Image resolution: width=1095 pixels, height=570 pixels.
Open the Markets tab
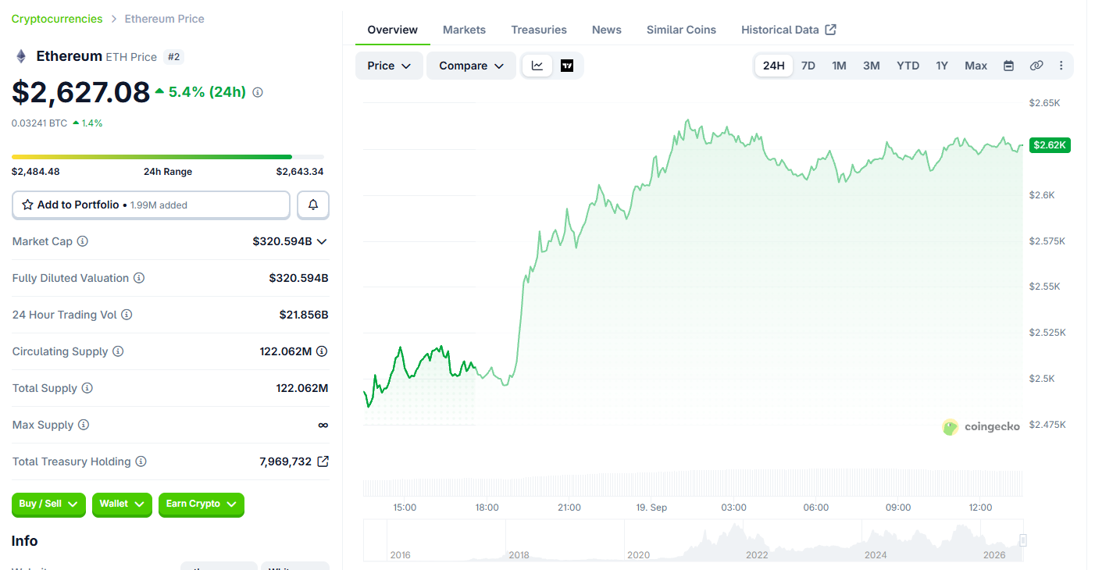pos(464,30)
